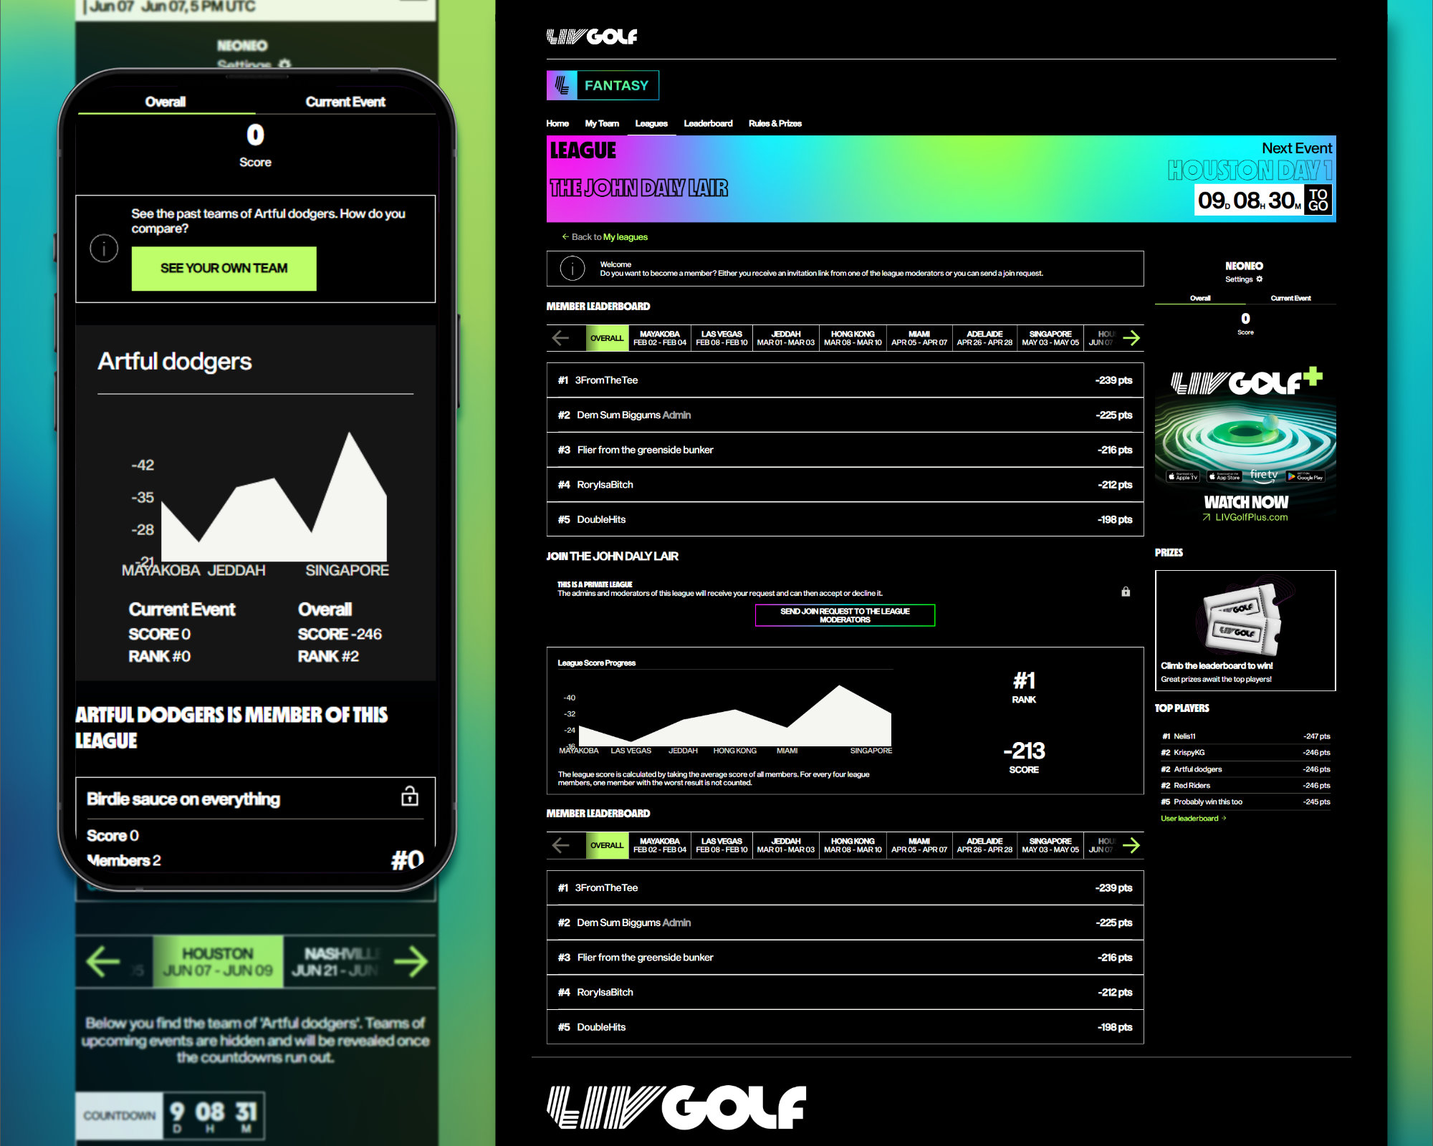Select MIAMI tab in upper leaderboard
This screenshot has height=1146, width=1433.
click(919, 338)
